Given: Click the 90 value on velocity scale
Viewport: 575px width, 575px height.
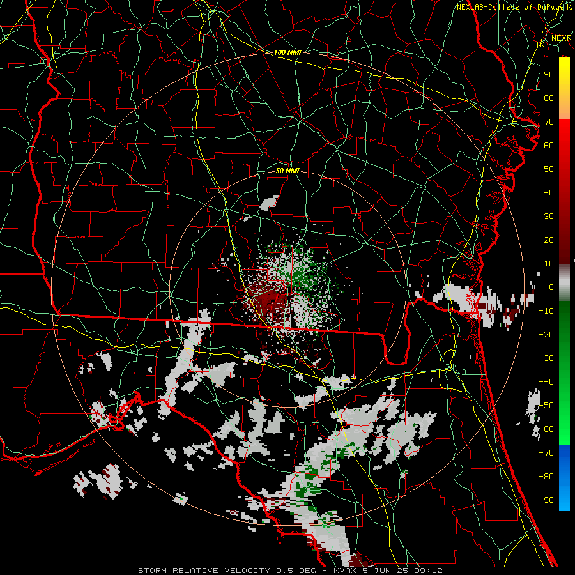Looking at the screenshot, I should pyautogui.click(x=549, y=75).
